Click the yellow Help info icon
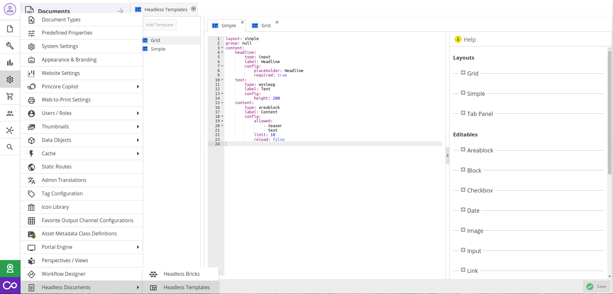Screen dimensions: 613x294 (458, 39)
